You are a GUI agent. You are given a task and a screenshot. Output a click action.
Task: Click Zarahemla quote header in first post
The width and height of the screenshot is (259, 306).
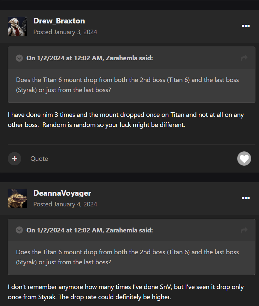point(90,58)
